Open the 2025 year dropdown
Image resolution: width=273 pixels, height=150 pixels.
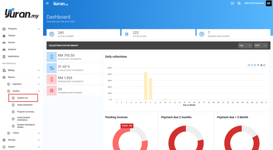point(261,46)
